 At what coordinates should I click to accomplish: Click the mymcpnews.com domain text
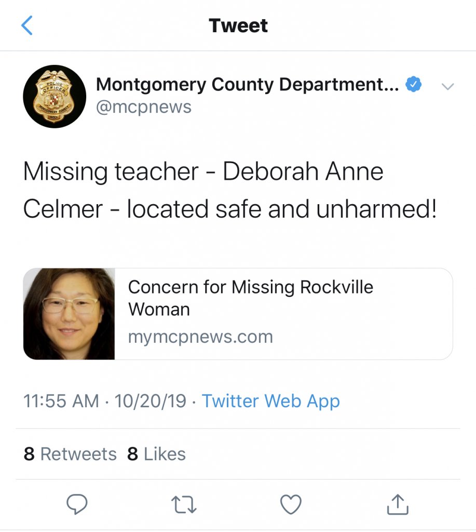200,337
